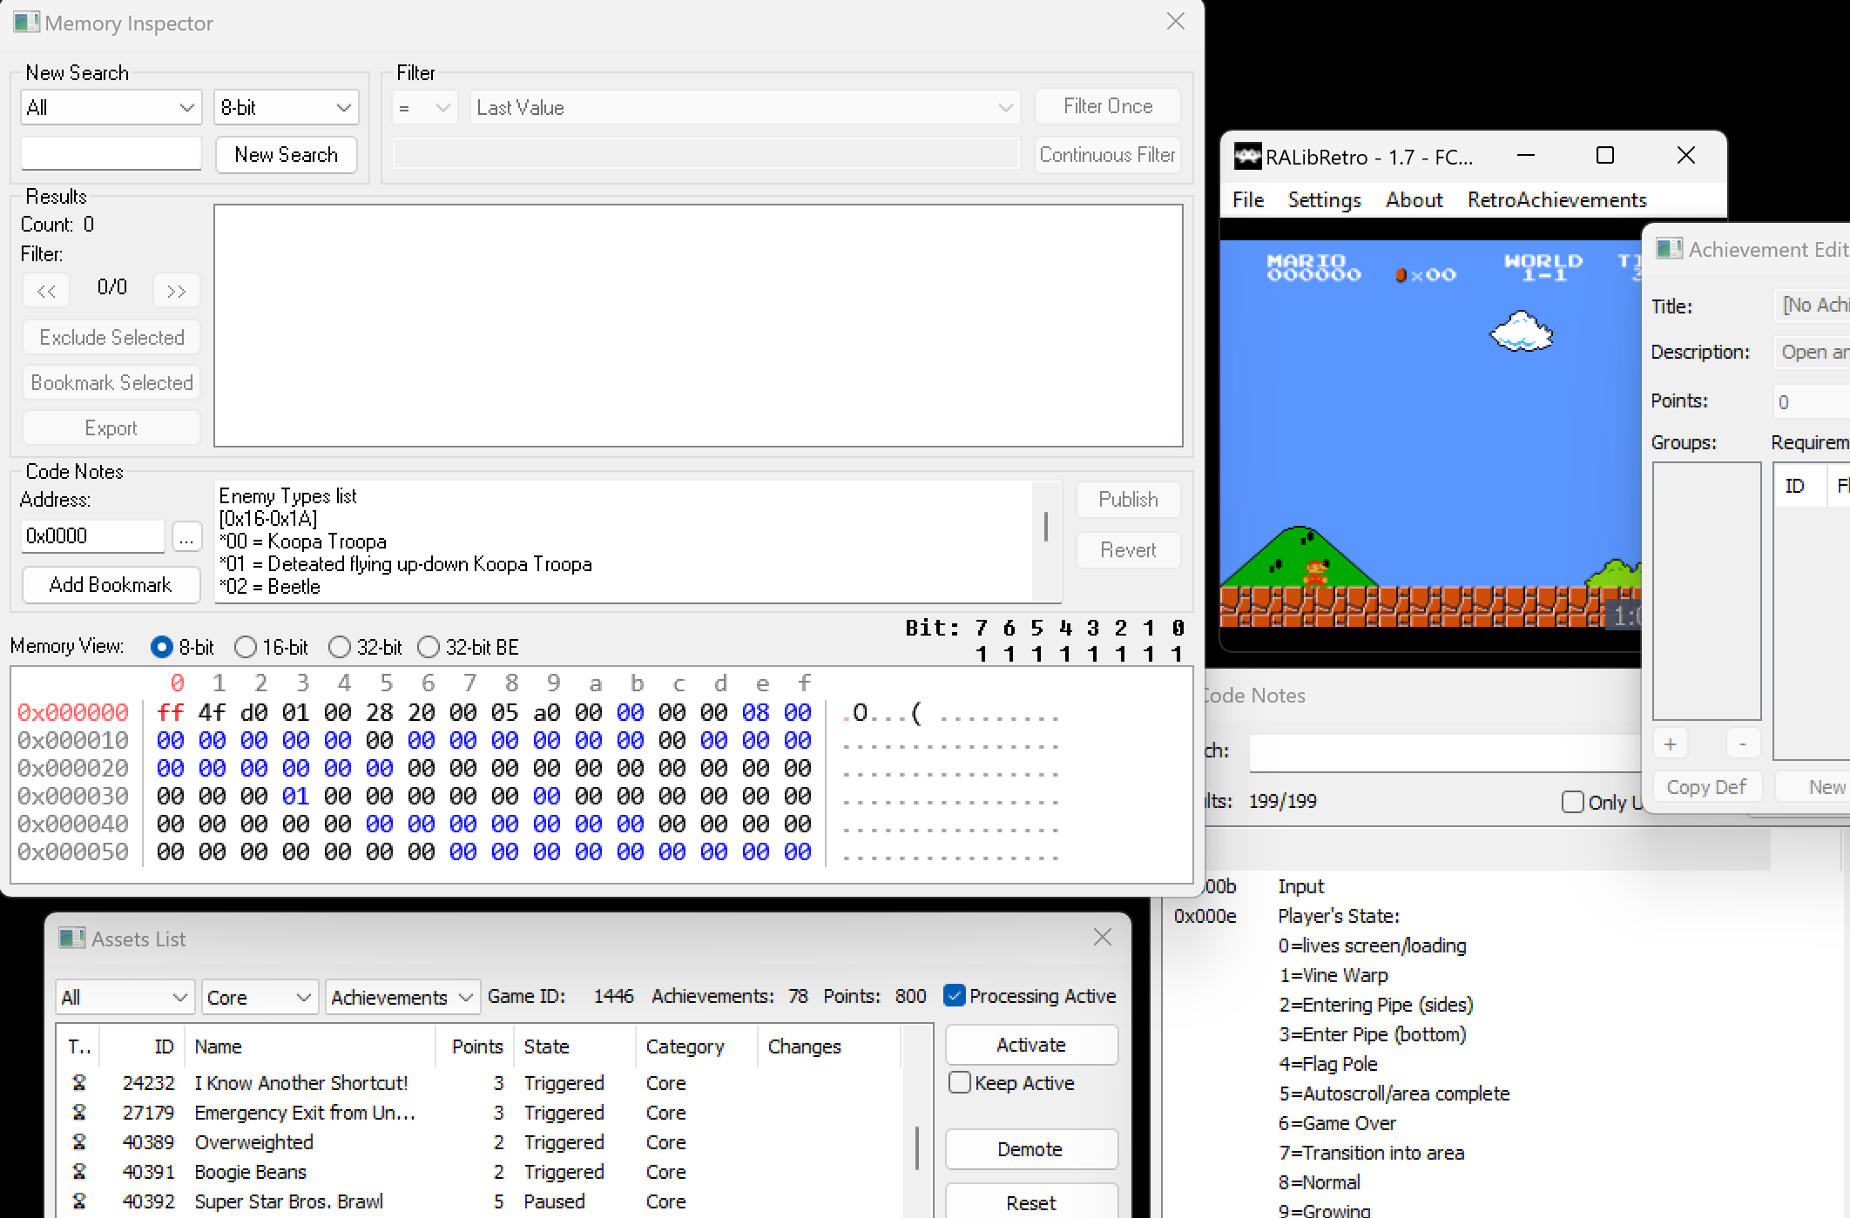Click the Memory Inspector window icon
Screen dimensions: 1850x1218
(x=26, y=23)
